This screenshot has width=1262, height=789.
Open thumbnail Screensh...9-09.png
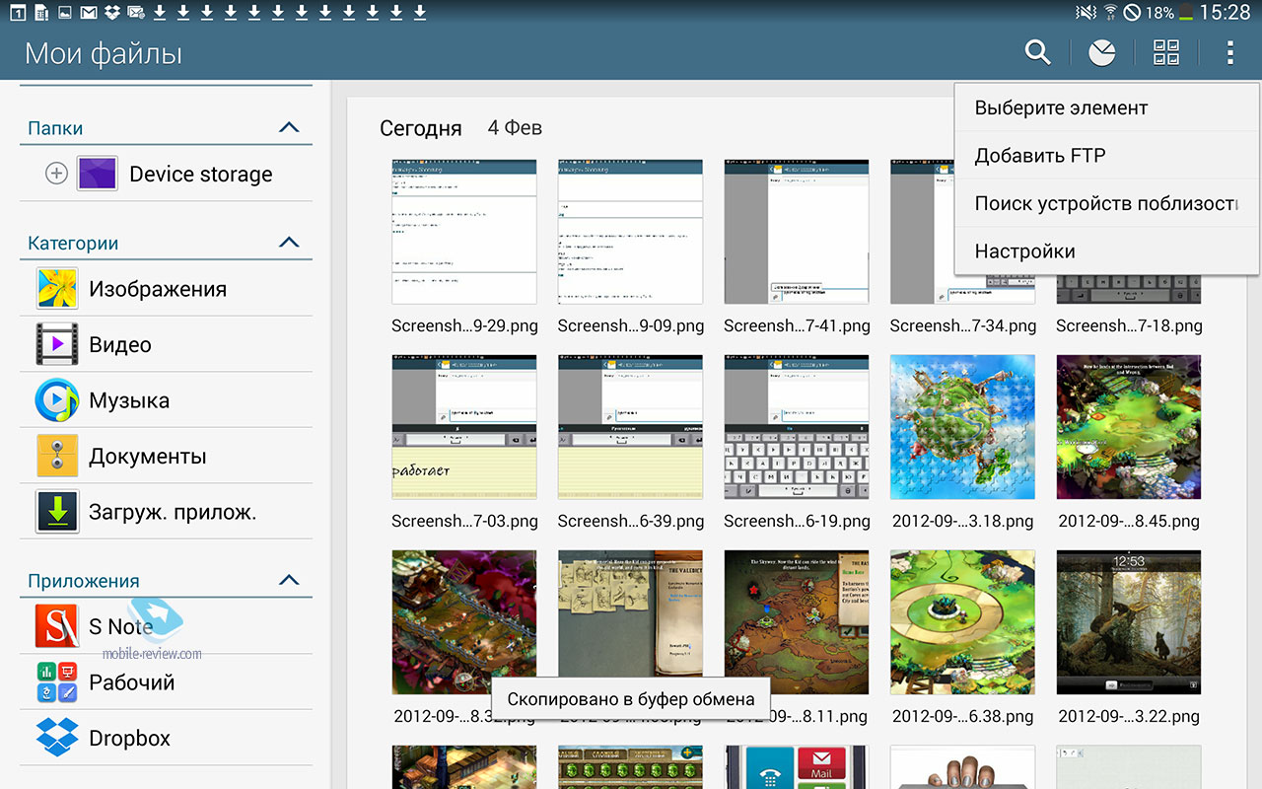(631, 232)
